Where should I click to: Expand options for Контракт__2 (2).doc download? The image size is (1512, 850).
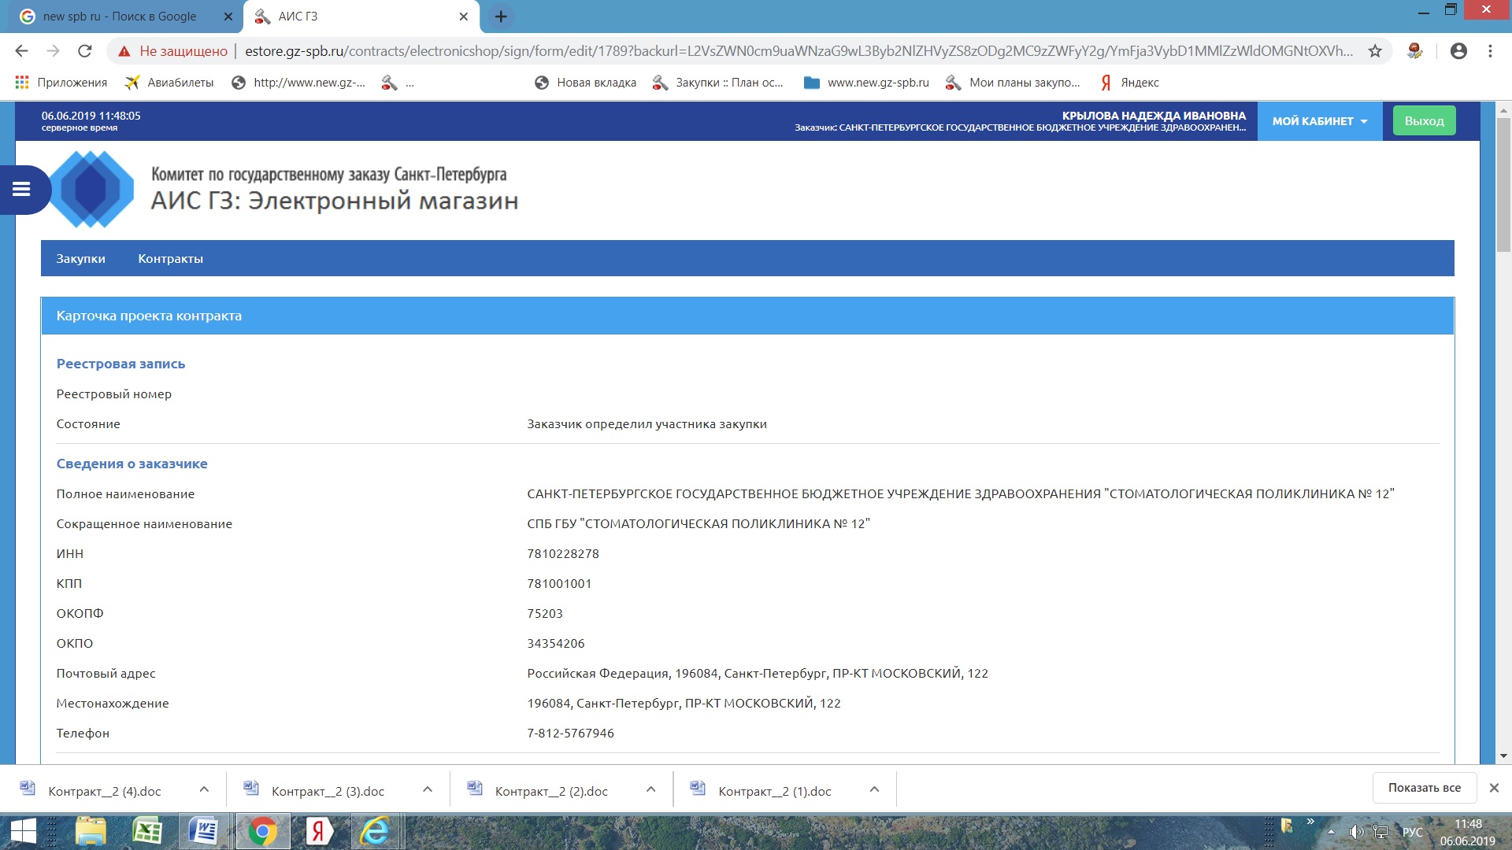(x=650, y=789)
